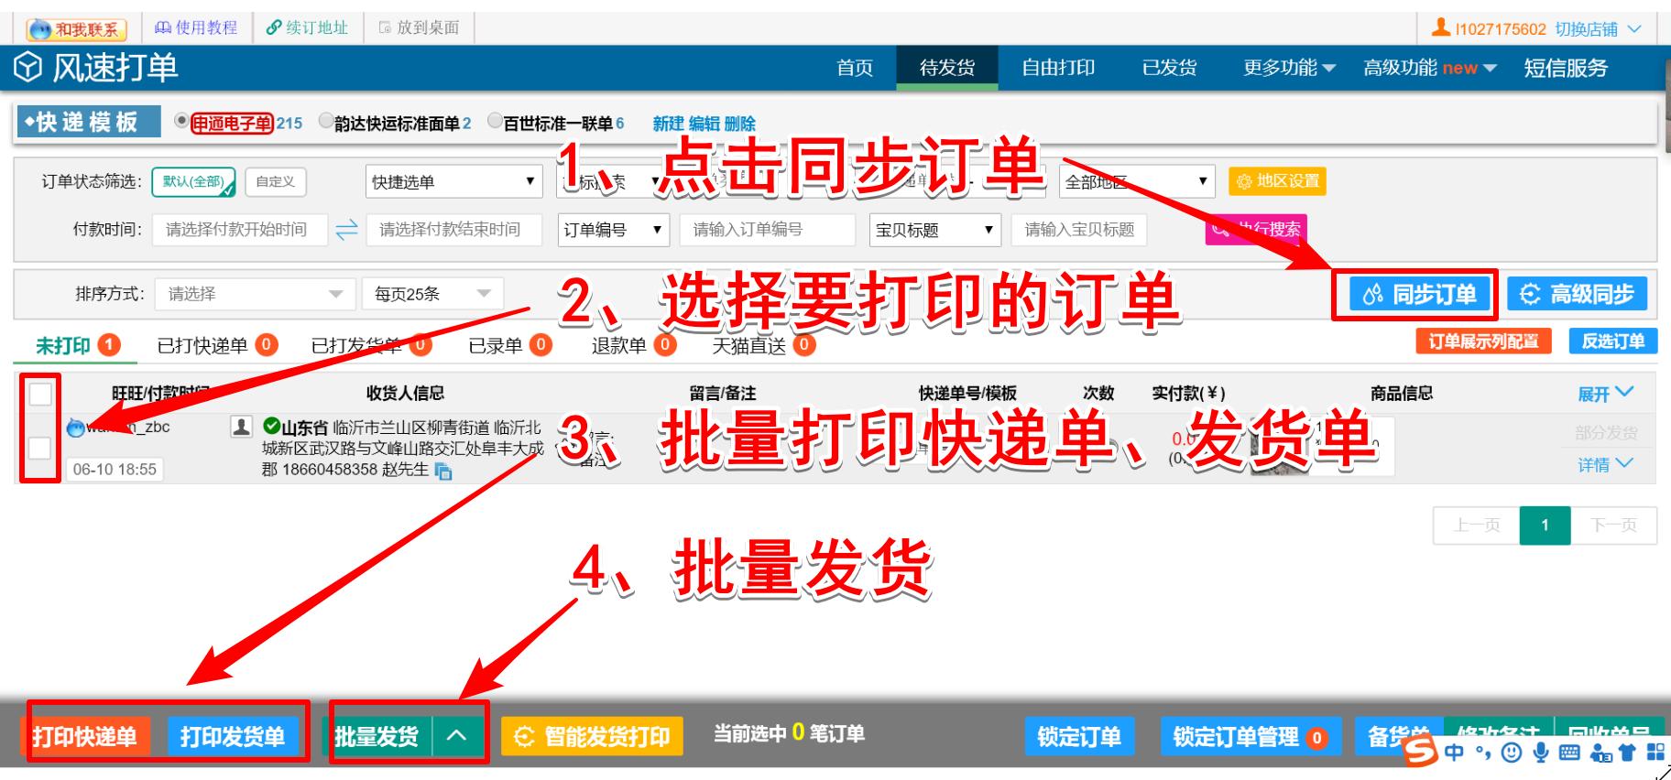The width and height of the screenshot is (1671, 780).
Task: Click the green address verified checkmark
Action: point(271,427)
